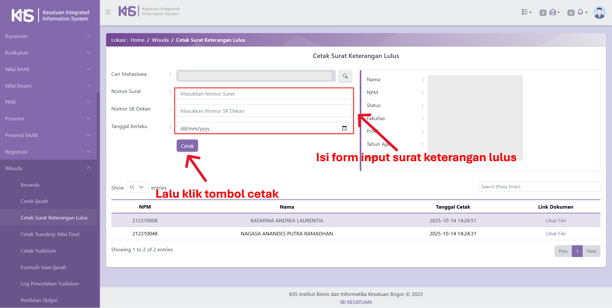Image resolution: width=612 pixels, height=308 pixels.
Task: Expand the Nilai Dosen sidebar menu
Action: 48,86
